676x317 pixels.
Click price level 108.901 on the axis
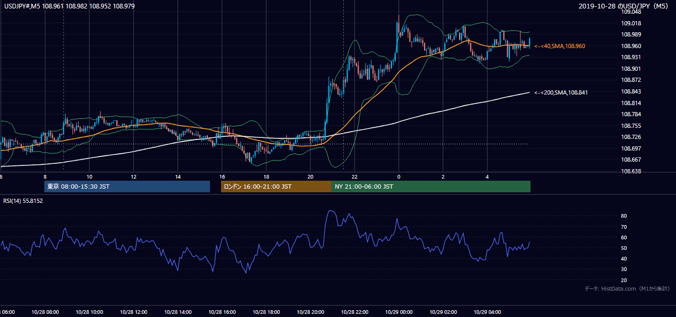[x=631, y=69]
